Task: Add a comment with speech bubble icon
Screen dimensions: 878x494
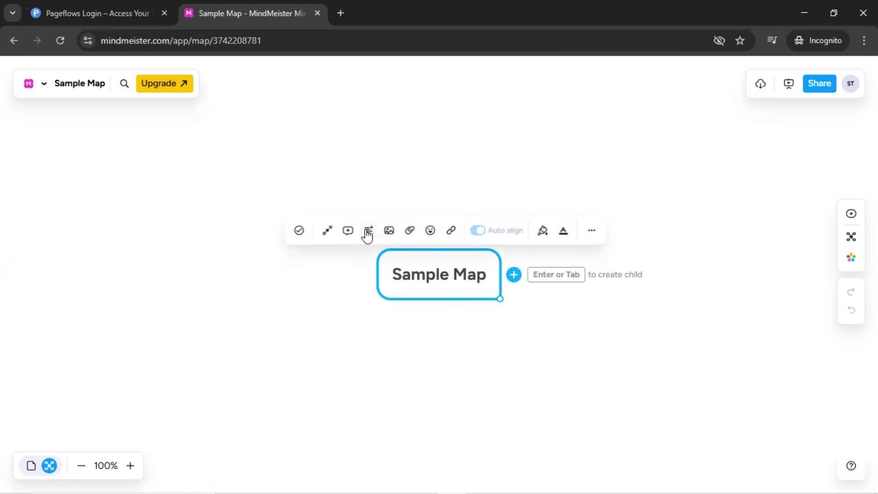Action: pyautogui.click(x=348, y=230)
